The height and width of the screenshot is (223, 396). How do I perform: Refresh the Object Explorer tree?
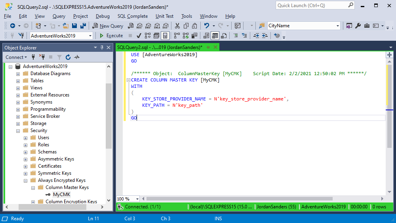click(x=68, y=57)
